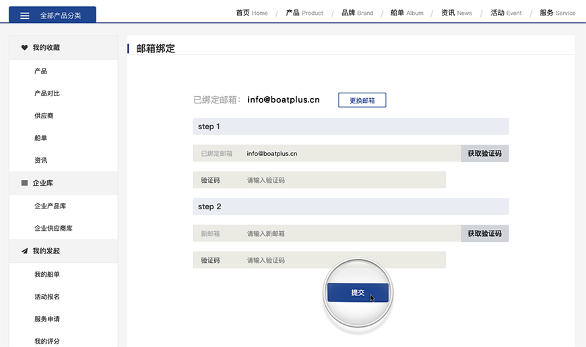Open the 服务 Service nav item
This screenshot has width=586, height=347.
coord(557,13)
